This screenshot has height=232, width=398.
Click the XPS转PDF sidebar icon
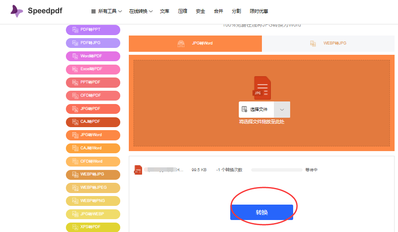pyautogui.click(x=75, y=227)
